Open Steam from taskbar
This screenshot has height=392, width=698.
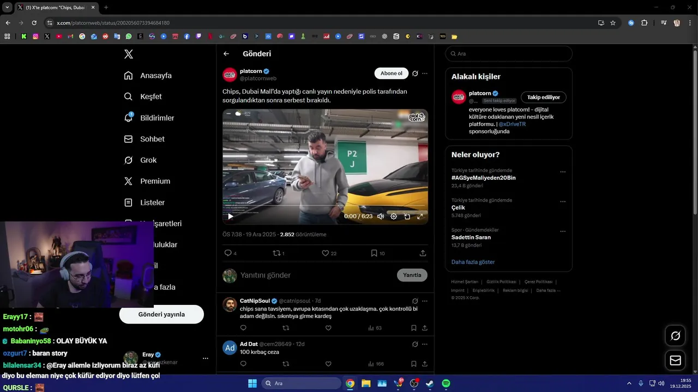430,383
